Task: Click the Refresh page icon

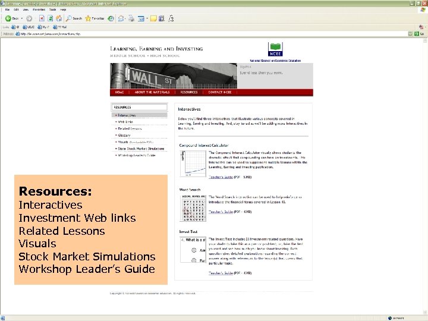Action: (x=50, y=18)
